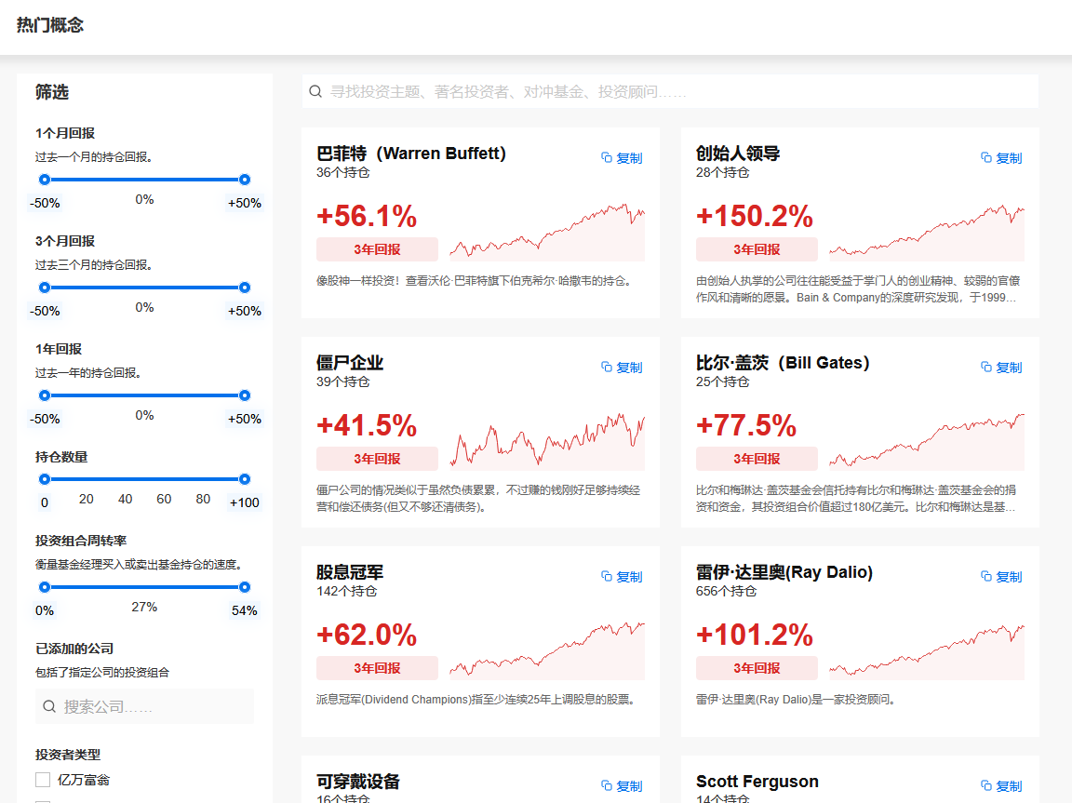
Task: Click the +77.5% return value
Action: coord(746,425)
